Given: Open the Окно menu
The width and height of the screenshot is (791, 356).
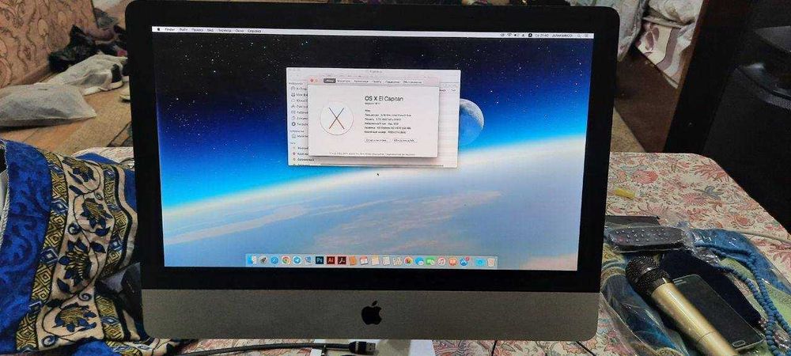Looking at the screenshot, I should point(240,31).
